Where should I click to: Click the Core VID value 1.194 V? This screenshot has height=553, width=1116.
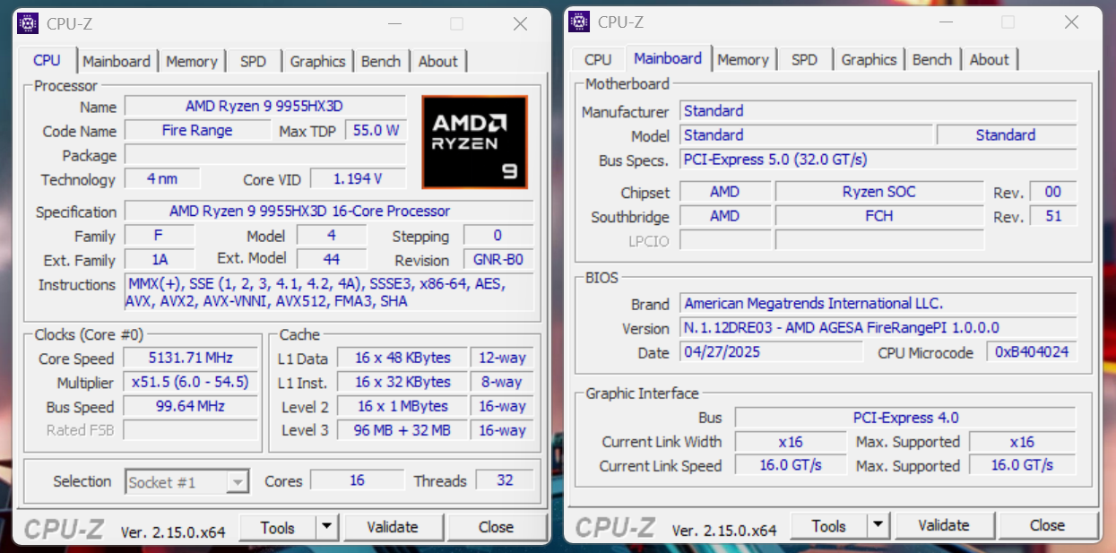point(358,179)
